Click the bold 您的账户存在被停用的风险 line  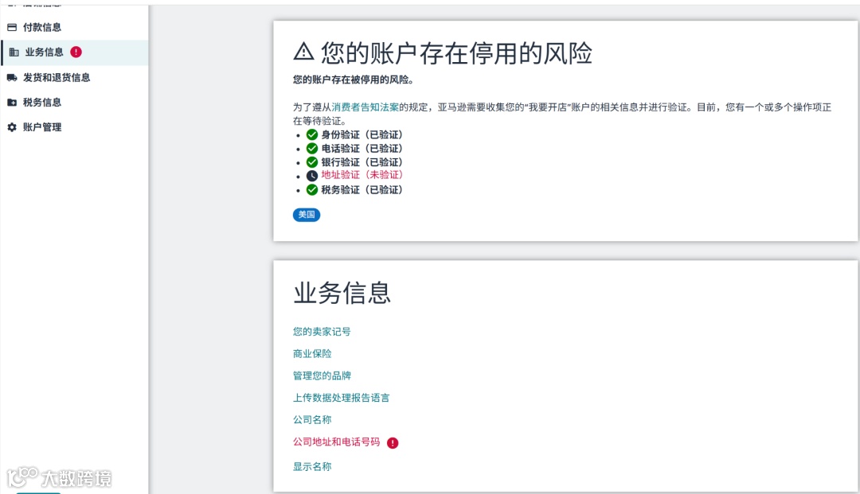coord(354,80)
